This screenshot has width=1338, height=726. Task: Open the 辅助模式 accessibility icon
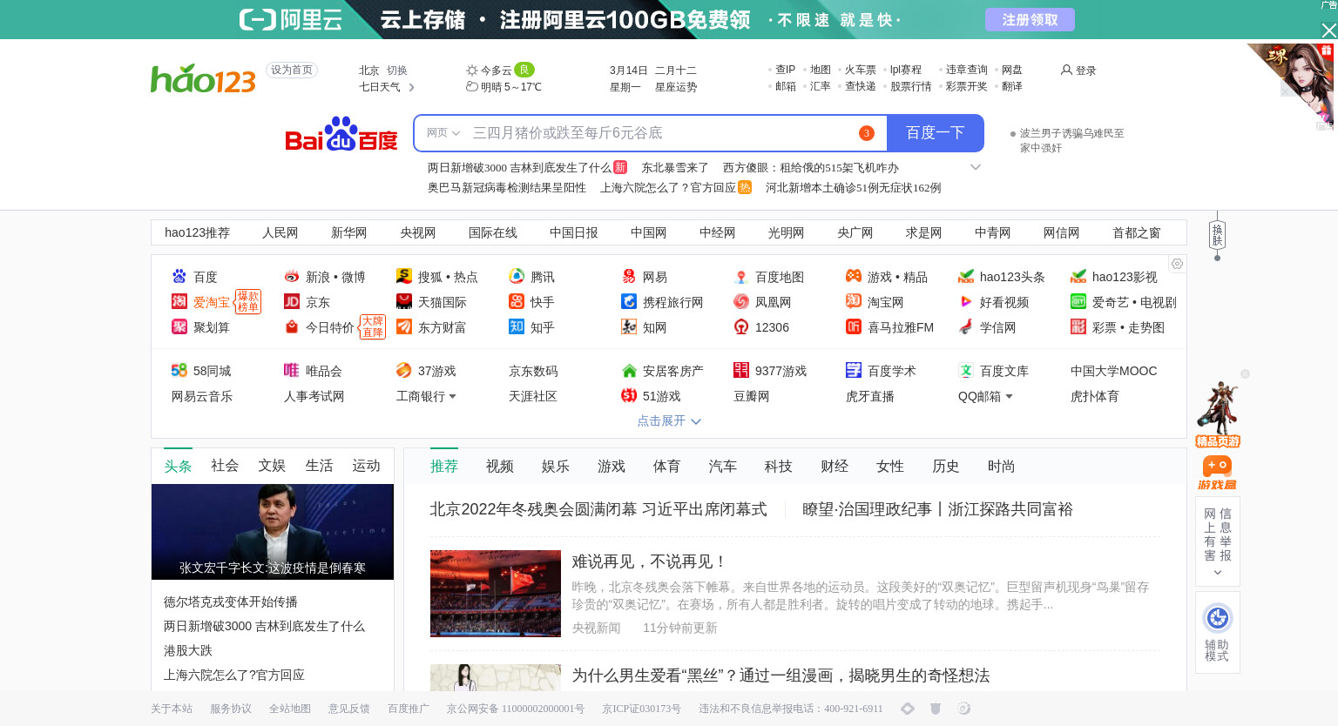tap(1218, 618)
